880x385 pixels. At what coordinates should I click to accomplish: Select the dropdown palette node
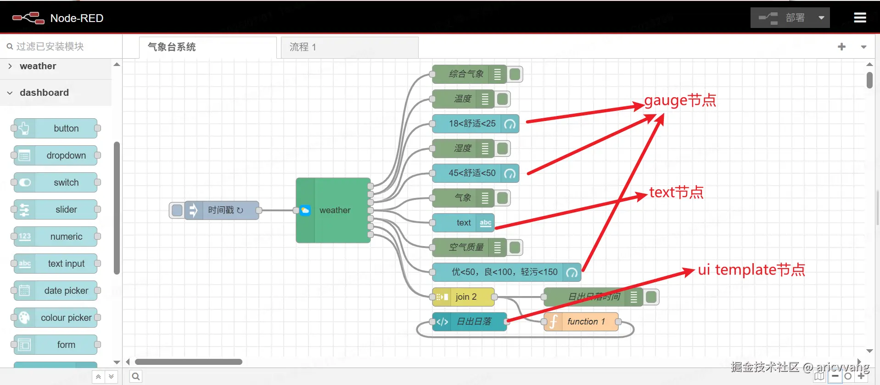[56, 155]
